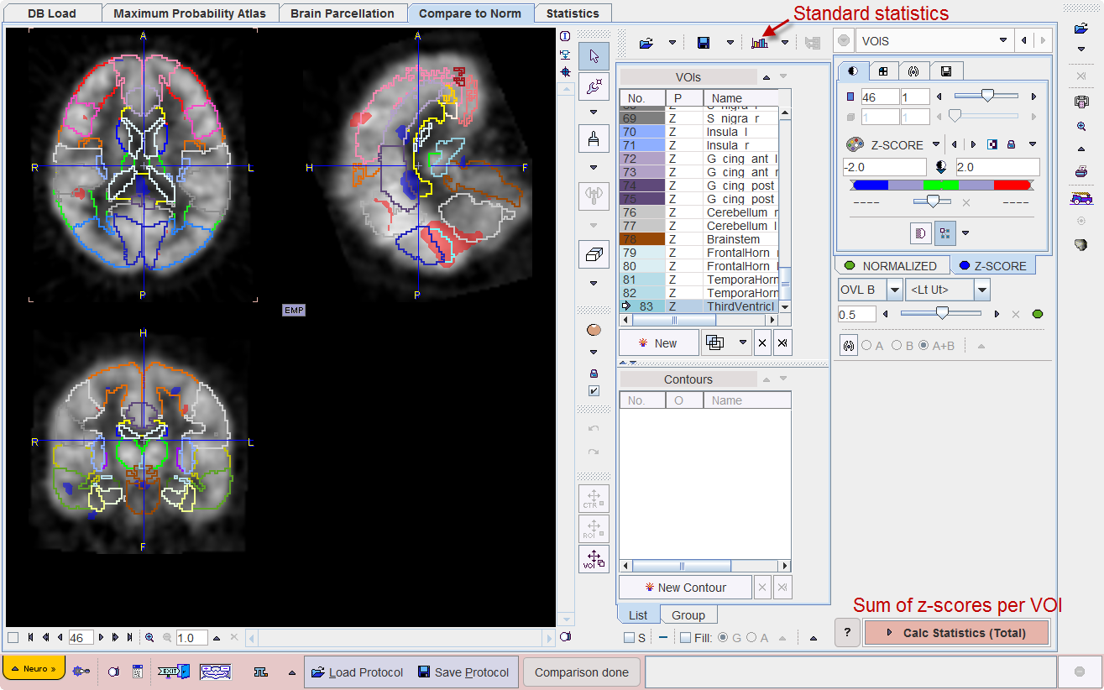Click the open folder icon in right sidebar
The width and height of the screenshot is (1104, 690).
coord(1080,29)
